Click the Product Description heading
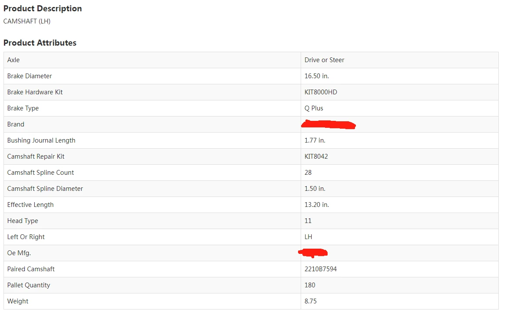524x313 pixels. click(x=43, y=8)
